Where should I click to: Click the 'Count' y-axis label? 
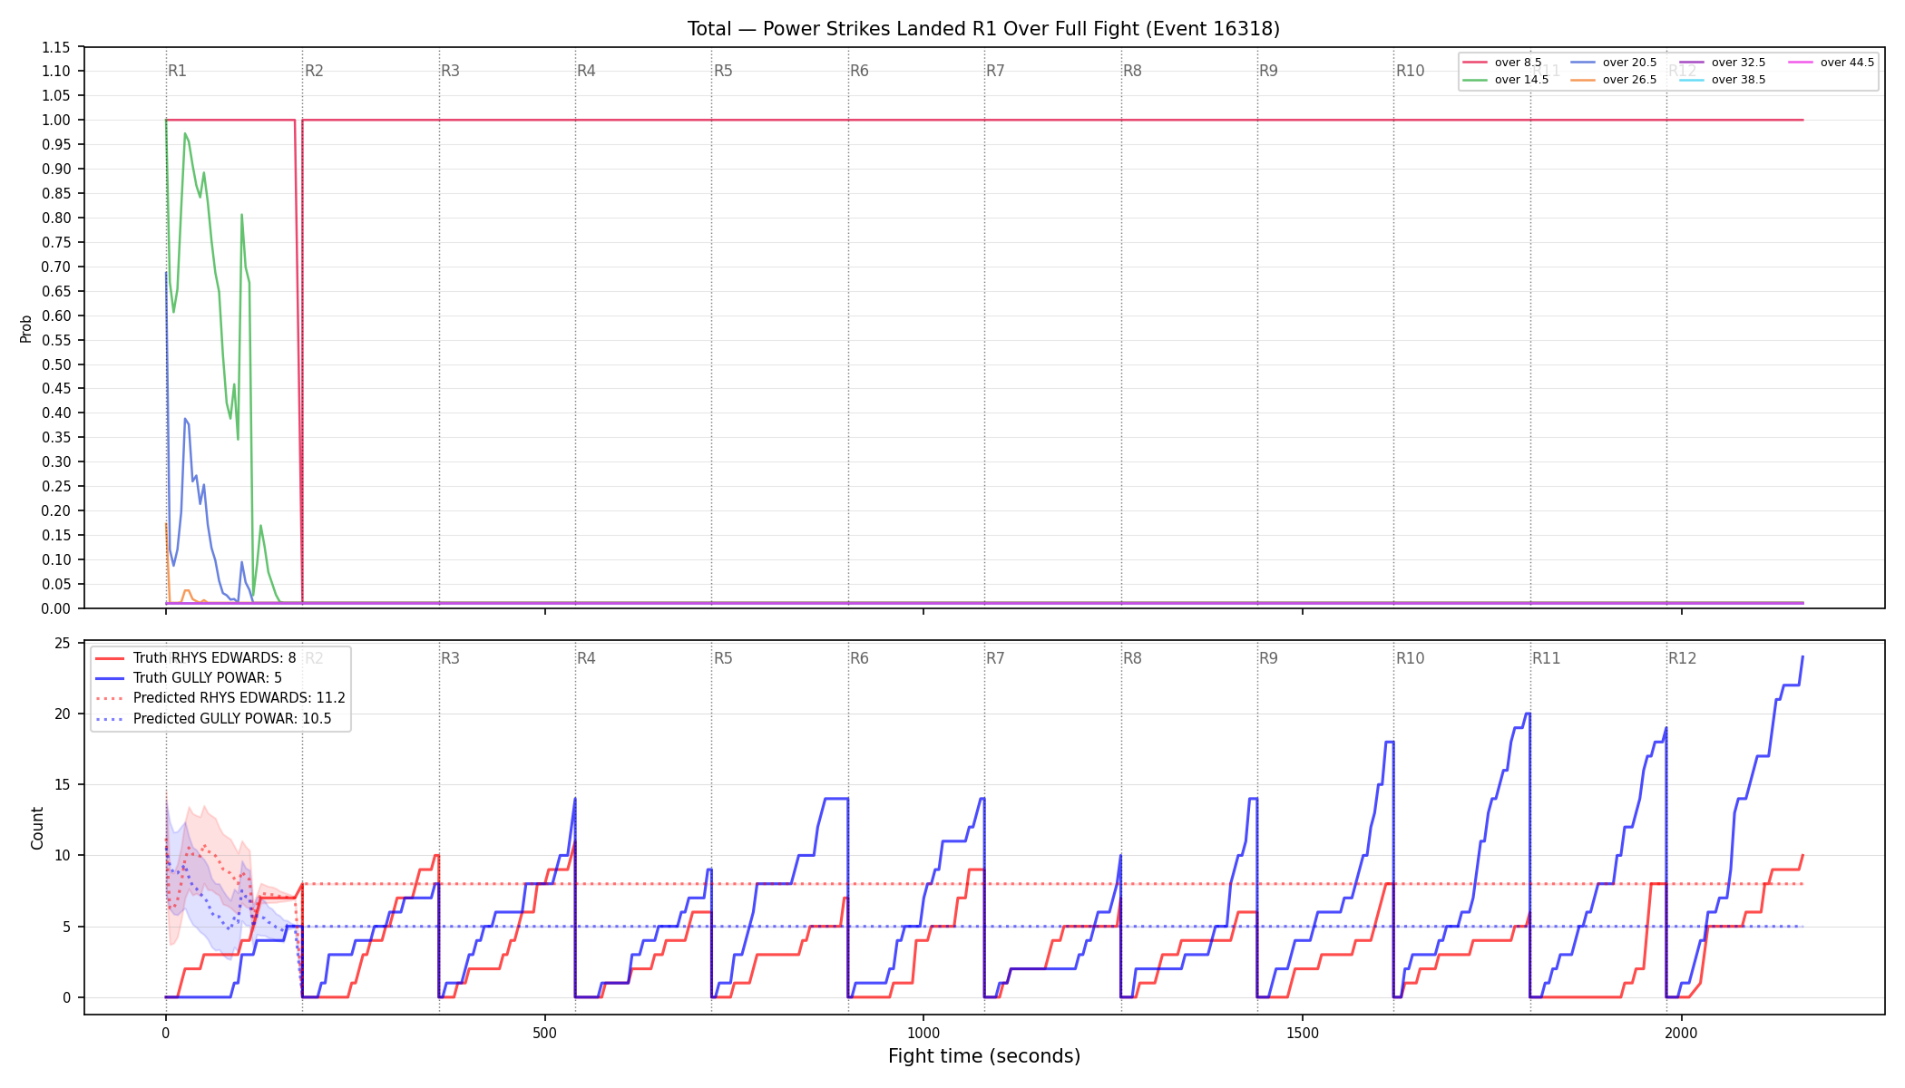37,828
